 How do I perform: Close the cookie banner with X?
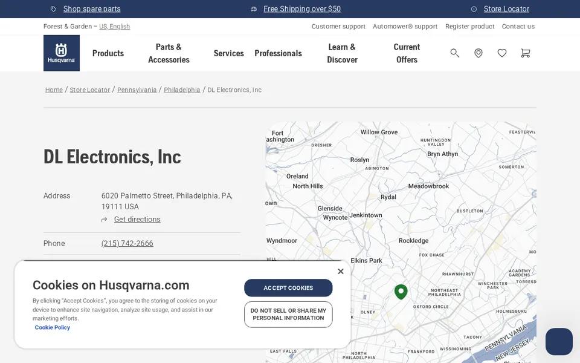[341, 272]
